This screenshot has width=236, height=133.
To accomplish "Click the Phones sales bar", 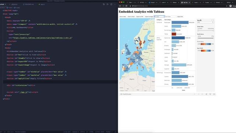I will [x=180, y=84].
